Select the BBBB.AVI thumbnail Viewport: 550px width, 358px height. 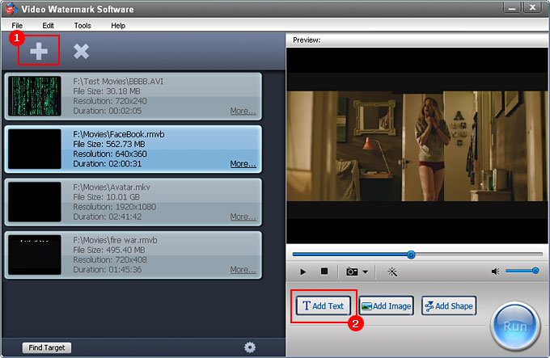click(x=34, y=96)
